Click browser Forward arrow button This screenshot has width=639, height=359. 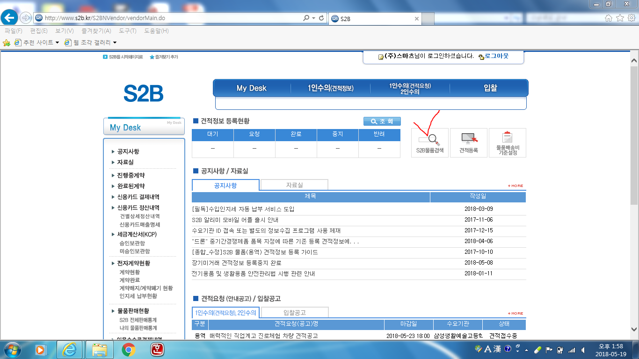pos(25,18)
